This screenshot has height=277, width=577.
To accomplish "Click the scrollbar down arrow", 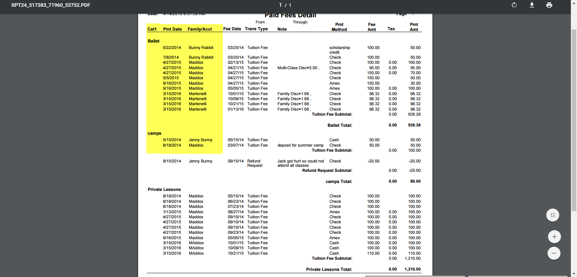I will coord(574,274).
